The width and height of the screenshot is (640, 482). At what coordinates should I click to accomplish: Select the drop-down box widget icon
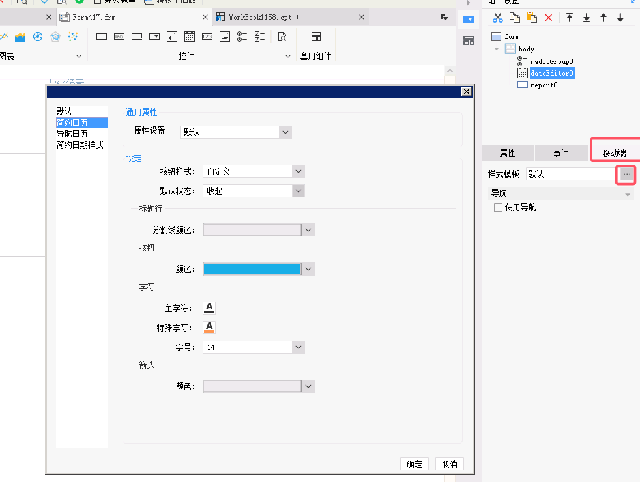154,36
